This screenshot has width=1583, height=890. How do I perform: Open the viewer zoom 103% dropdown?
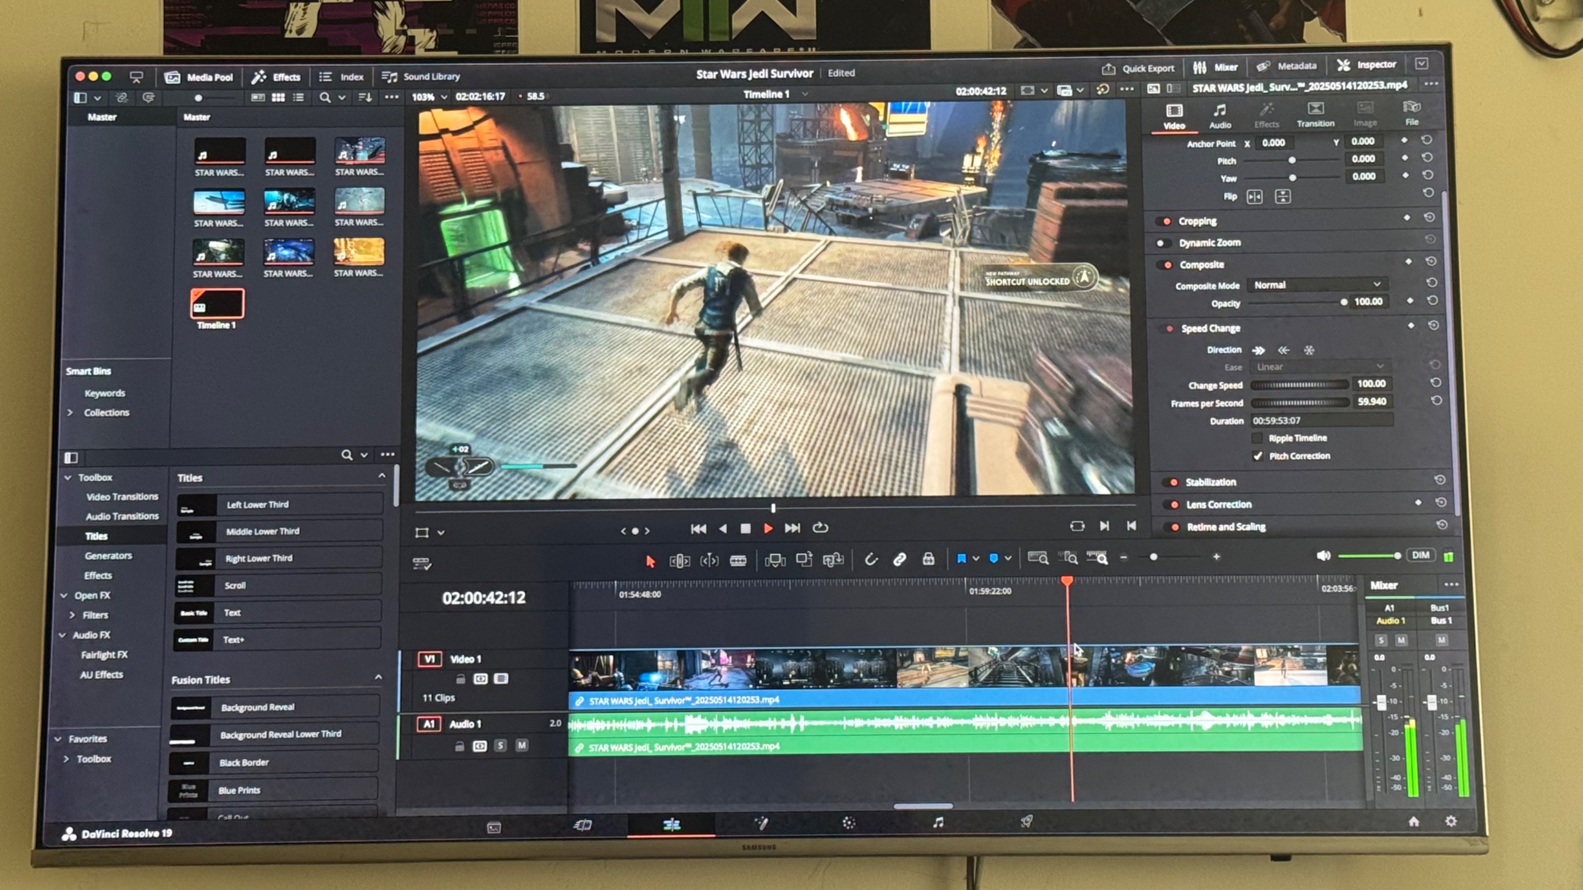point(429,97)
